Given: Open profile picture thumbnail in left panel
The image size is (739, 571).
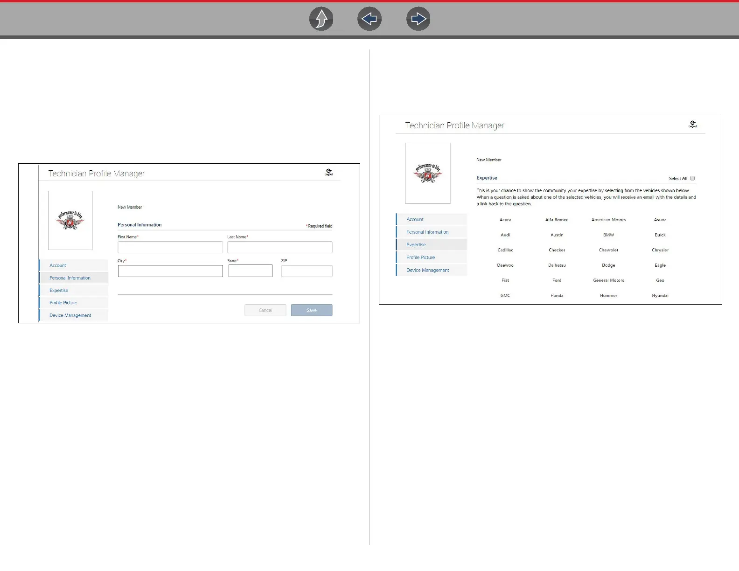Looking at the screenshot, I should [70, 220].
